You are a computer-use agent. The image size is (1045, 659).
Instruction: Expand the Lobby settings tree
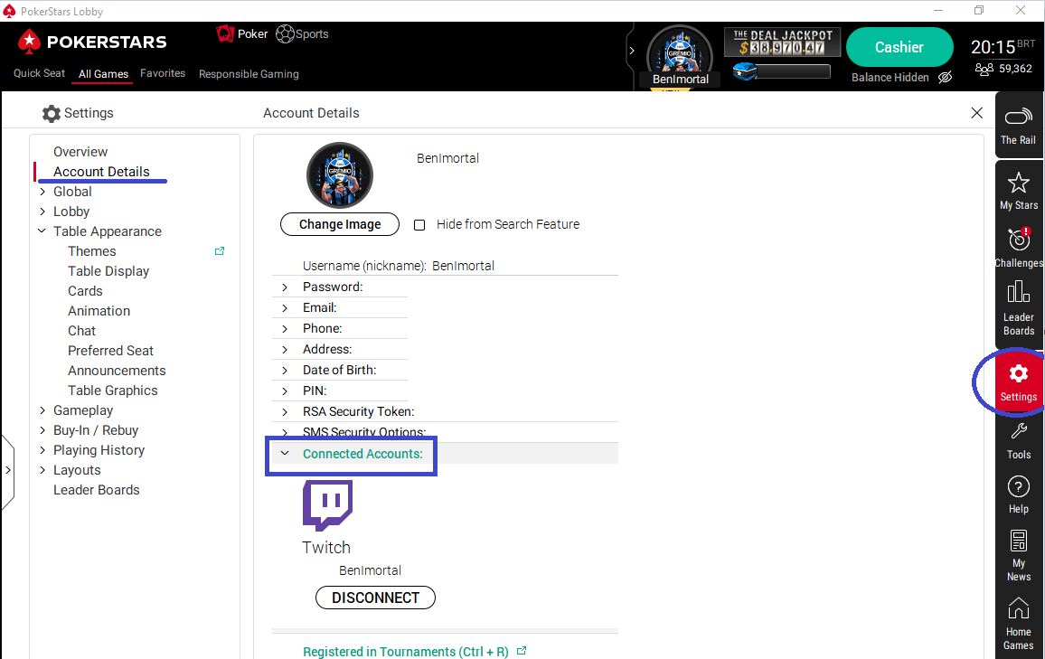coord(42,212)
